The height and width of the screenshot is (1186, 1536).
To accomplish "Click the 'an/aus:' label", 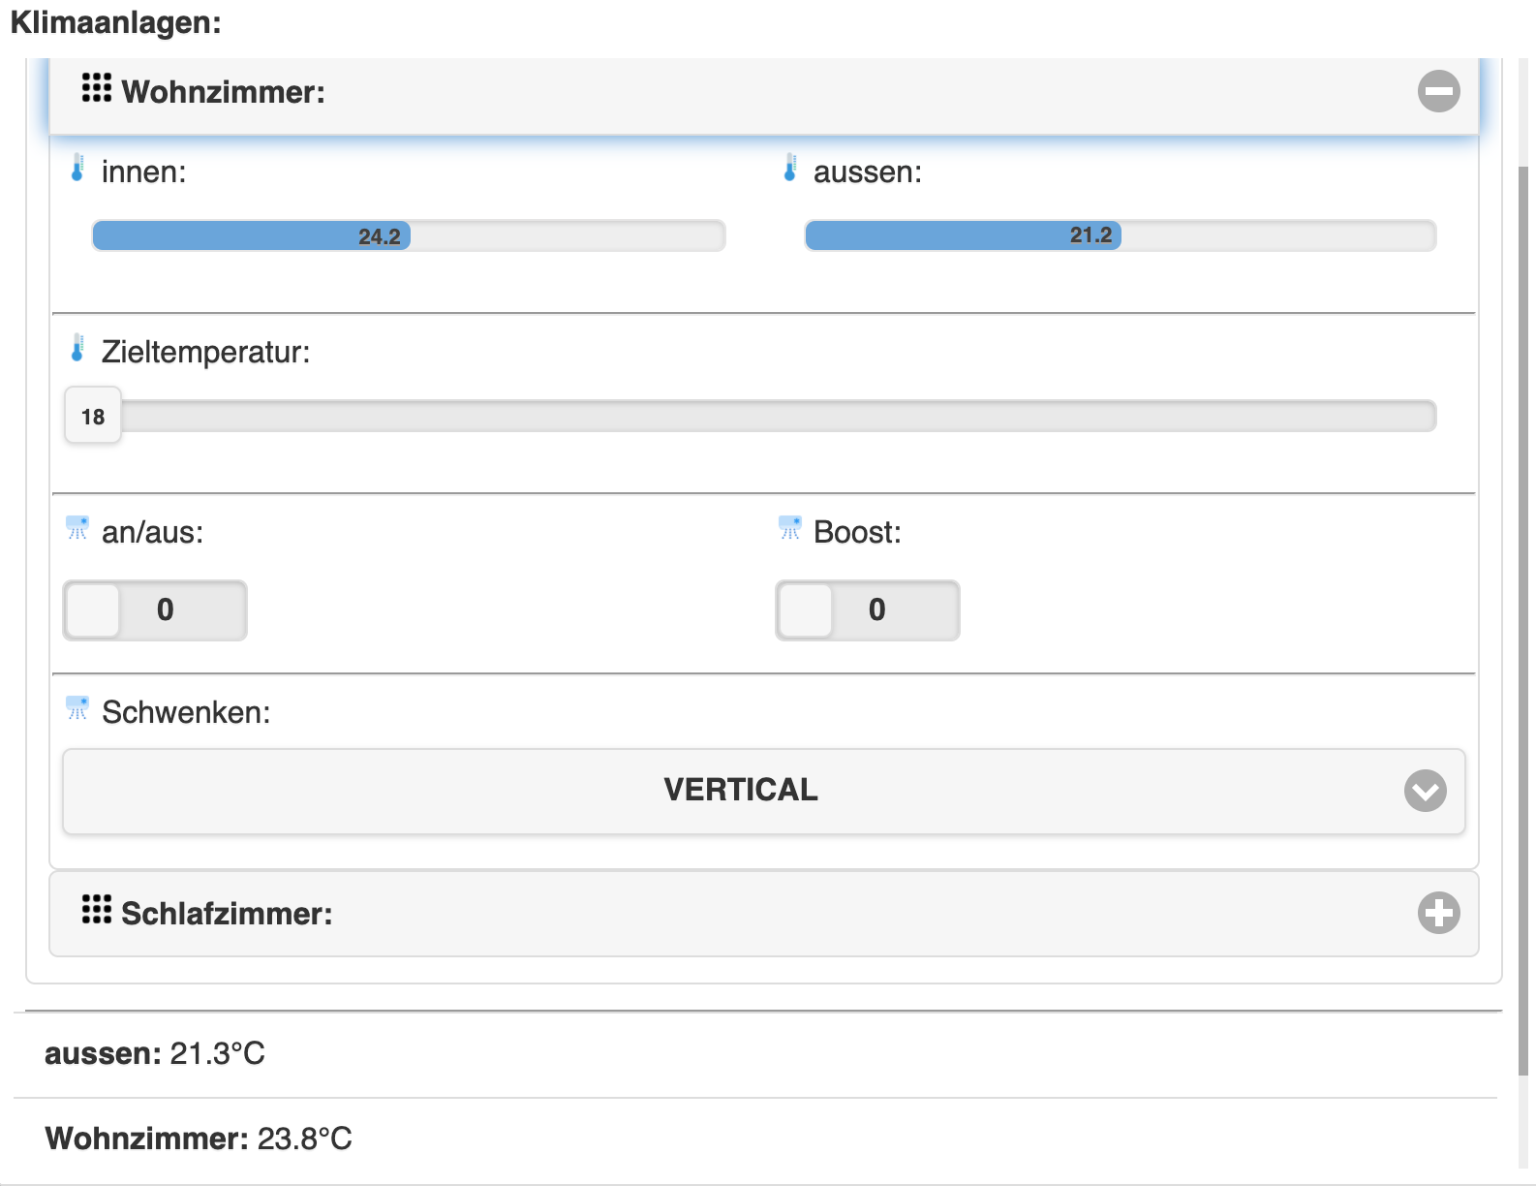I will (153, 532).
